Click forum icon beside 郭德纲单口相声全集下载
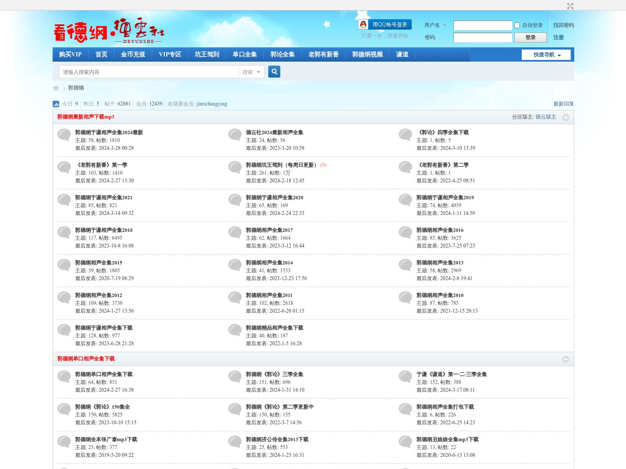 [x=64, y=377]
